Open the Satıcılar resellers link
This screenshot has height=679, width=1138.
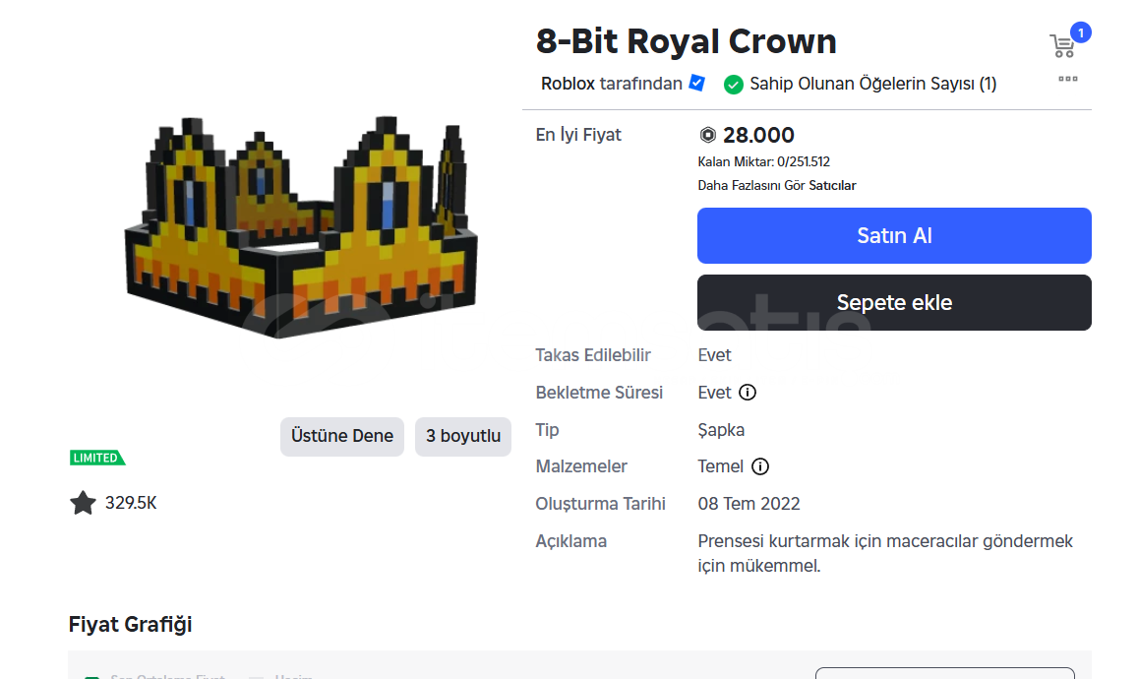pos(832,185)
